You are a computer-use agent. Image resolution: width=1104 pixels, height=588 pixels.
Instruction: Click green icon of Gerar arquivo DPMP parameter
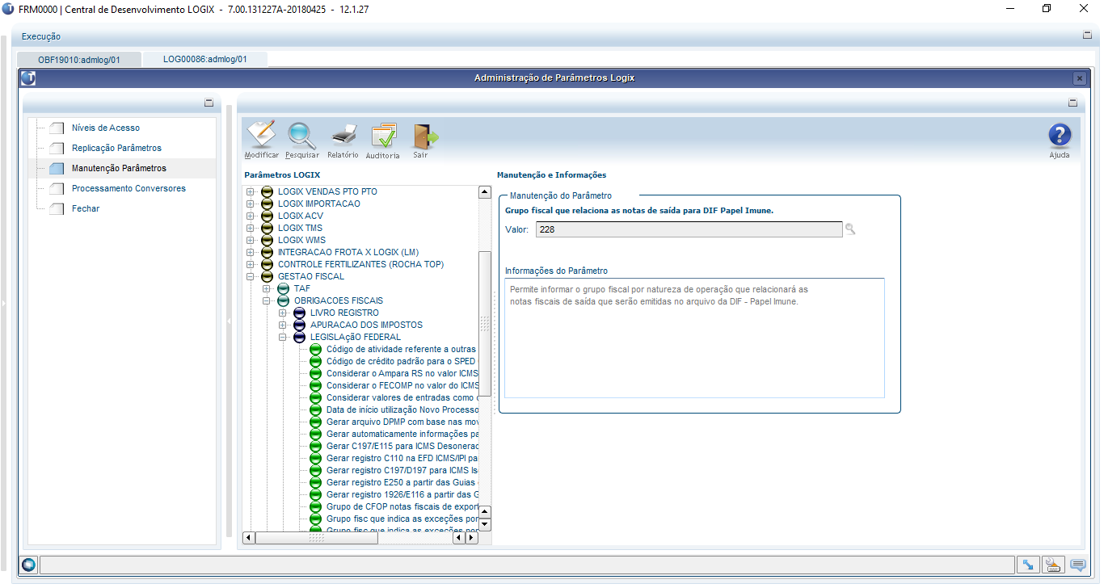[315, 422]
